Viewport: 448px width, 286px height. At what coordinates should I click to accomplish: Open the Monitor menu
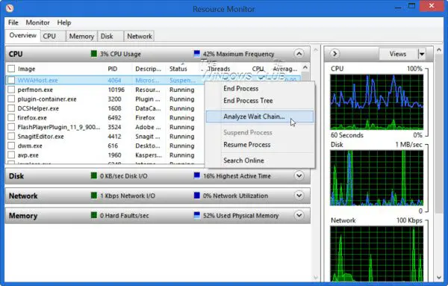point(38,22)
